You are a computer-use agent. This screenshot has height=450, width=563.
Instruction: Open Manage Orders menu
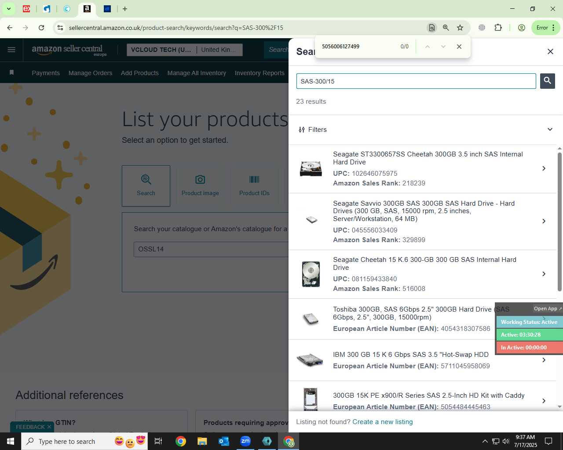coord(90,73)
